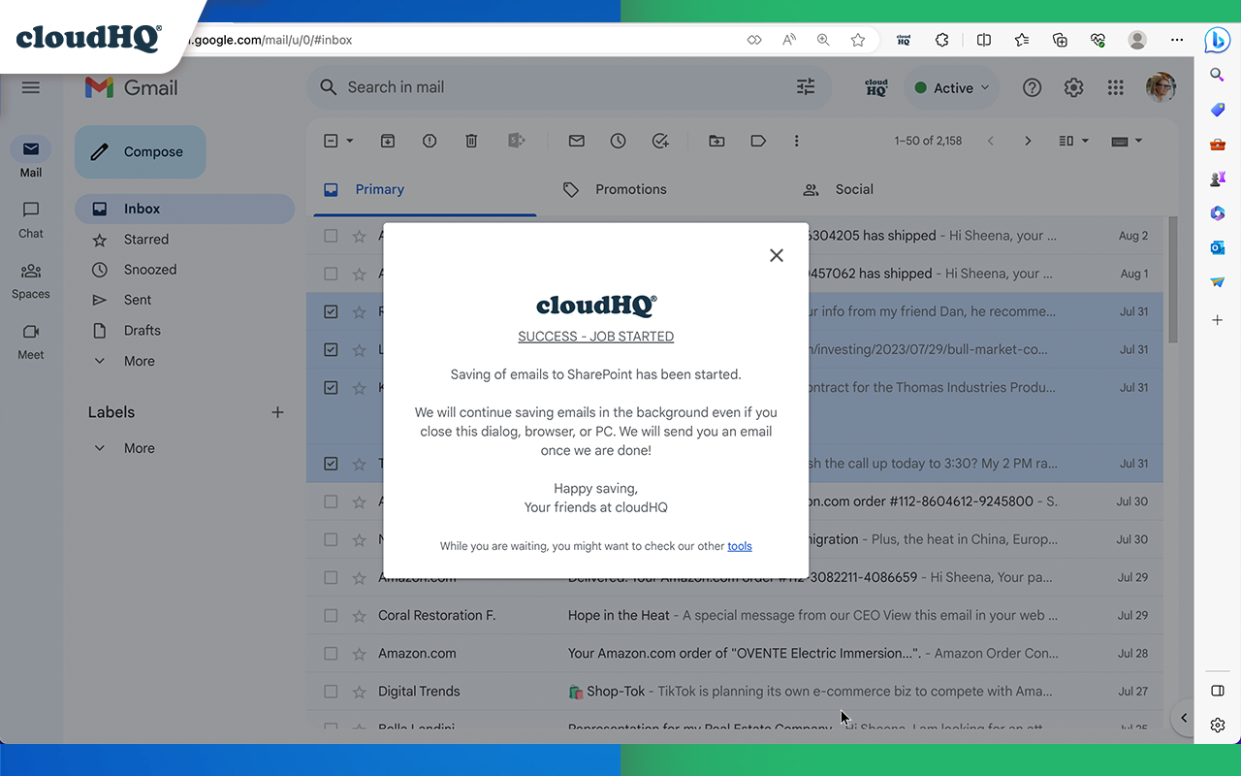This screenshot has width=1241, height=776.
Task: Go to next page of emails
Action: (x=1028, y=141)
